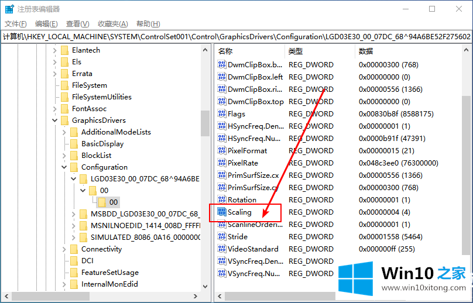Viewport: 473px width, 303px height.
Task: Click the GraphicsDrivers folder icon
Action: pyautogui.click(x=64, y=120)
